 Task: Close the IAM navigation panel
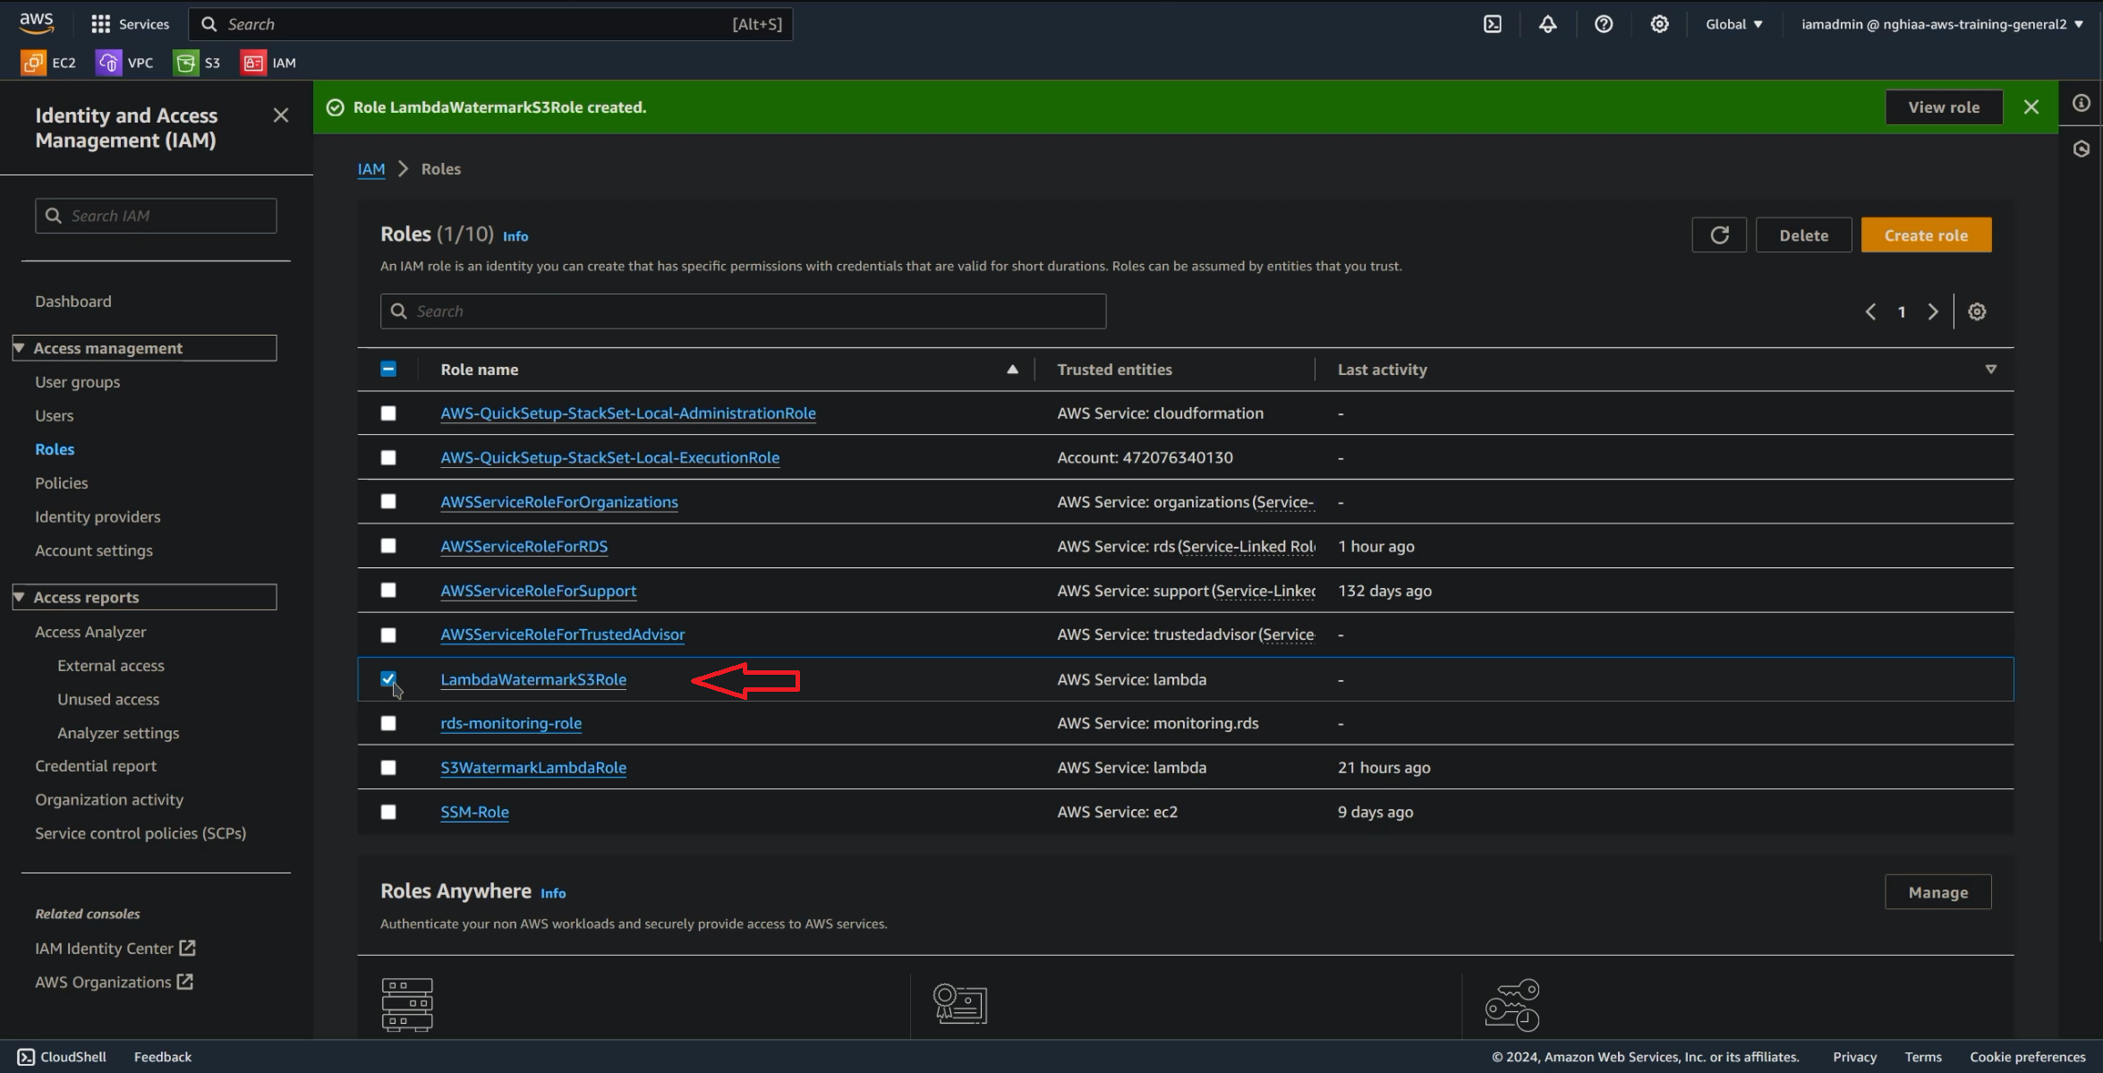click(x=281, y=115)
